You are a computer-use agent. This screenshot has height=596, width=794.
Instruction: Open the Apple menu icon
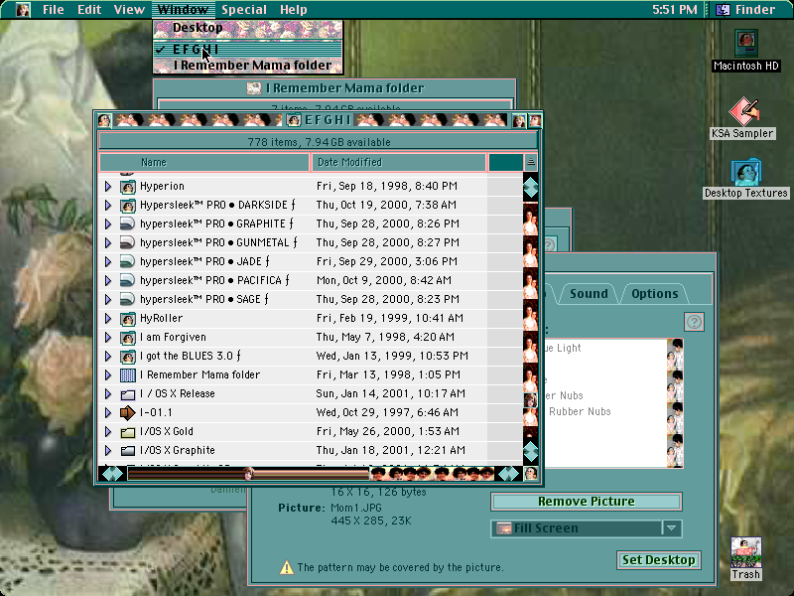[x=22, y=9]
